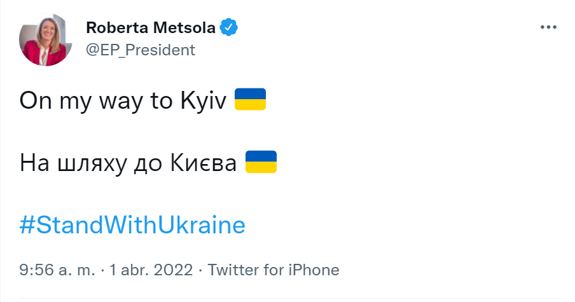Open the @EP_President handle link
This screenshot has width=575, height=302.
pyautogui.click(x=140, y=50)
